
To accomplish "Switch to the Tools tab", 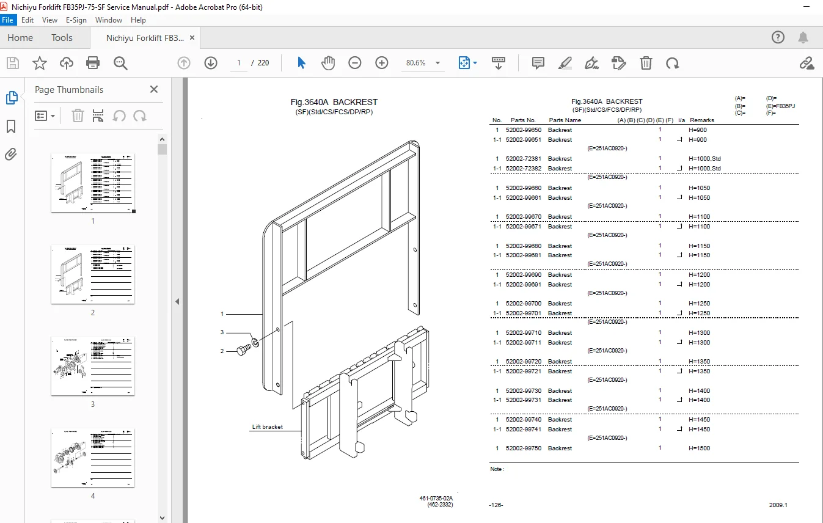I will point(62,38).
